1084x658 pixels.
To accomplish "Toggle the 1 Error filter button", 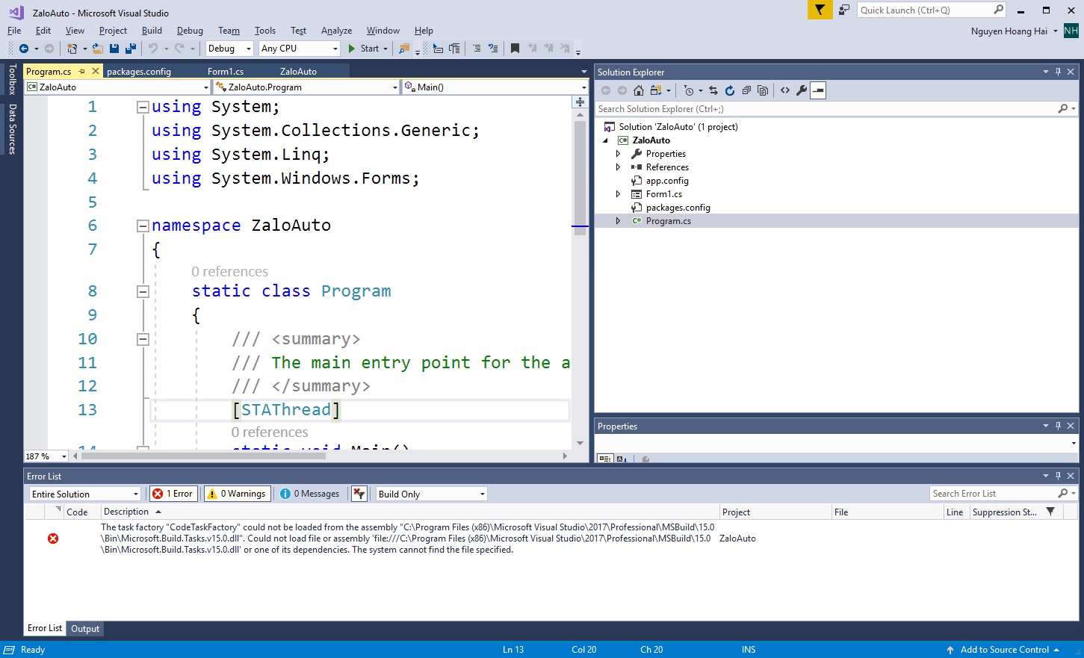I will click(x=173, y=494).
